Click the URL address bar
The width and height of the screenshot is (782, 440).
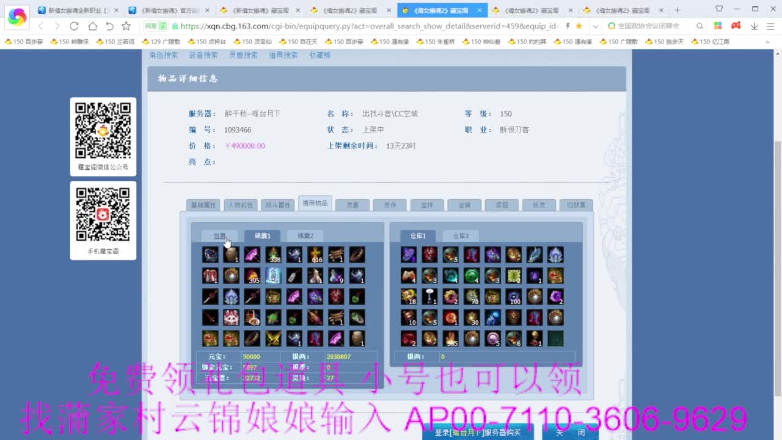click(x=368, y=26)
